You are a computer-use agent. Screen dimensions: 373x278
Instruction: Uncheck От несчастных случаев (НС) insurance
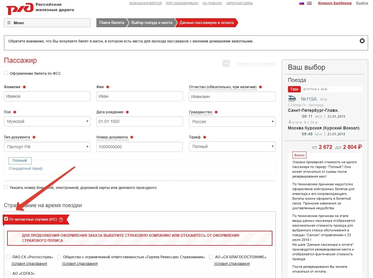coord(6,219)
